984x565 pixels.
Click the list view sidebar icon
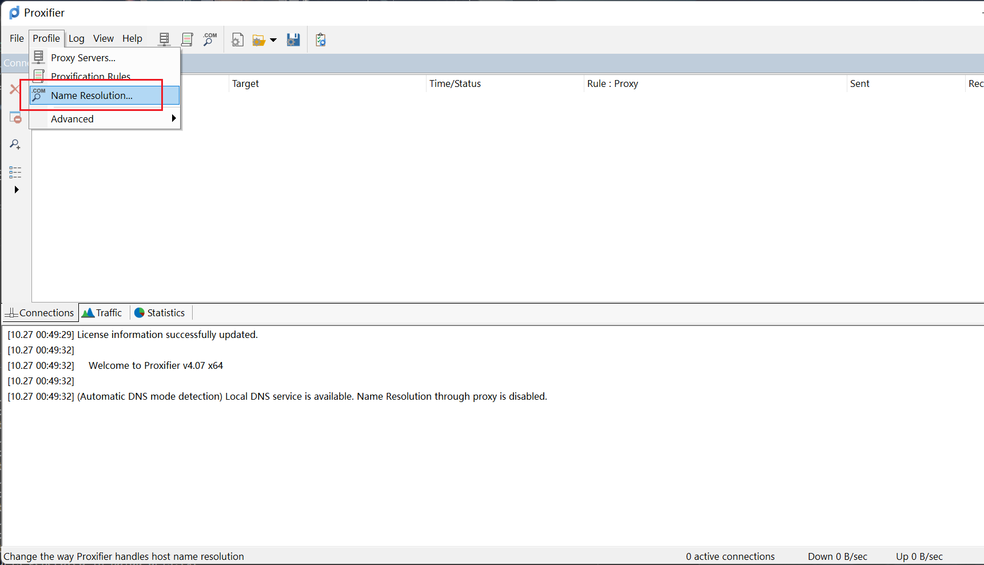(15, 172)
